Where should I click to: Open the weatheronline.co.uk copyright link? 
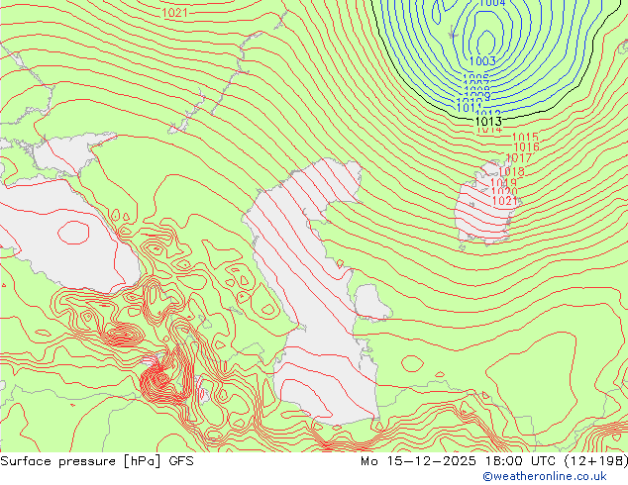545,476
